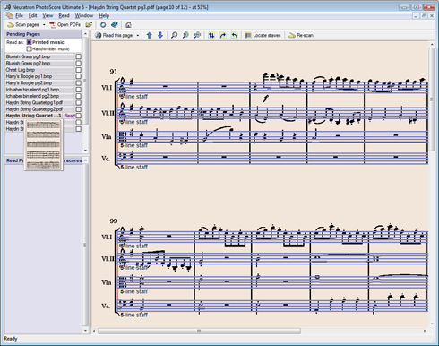439x346 pixels.
Task: Click the second magnifier zoom icon
Action: [185, 35]
